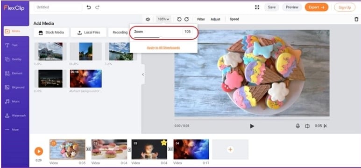Click the FlexClip logo

[14, 8]
